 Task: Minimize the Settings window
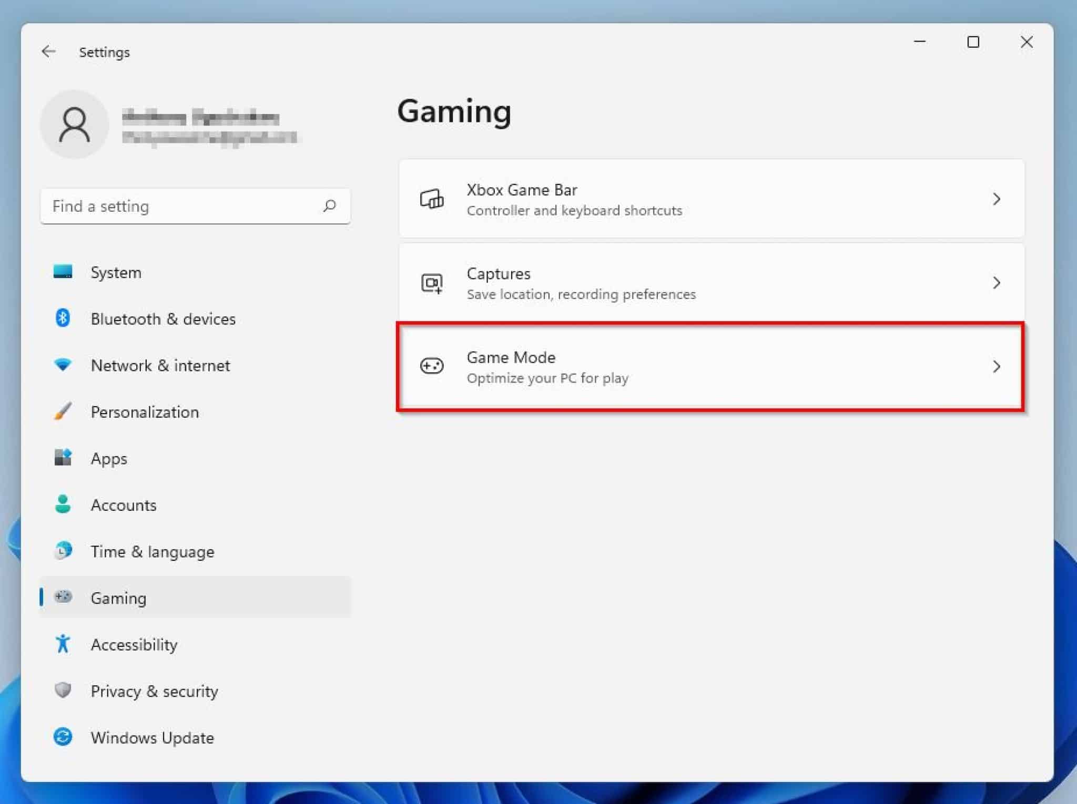920,42
